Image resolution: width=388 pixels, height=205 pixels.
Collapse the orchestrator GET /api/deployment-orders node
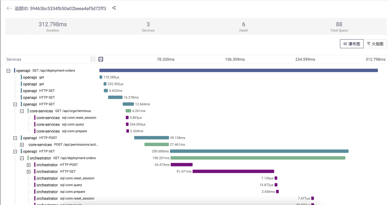(22, 158)
